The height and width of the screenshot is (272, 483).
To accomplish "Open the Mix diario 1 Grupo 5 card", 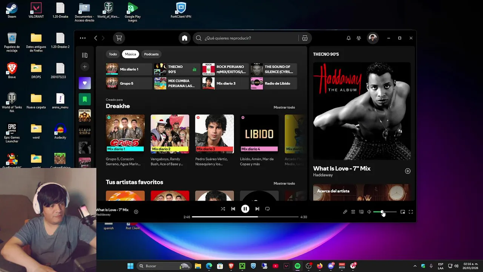I will (x=125, y=141).
